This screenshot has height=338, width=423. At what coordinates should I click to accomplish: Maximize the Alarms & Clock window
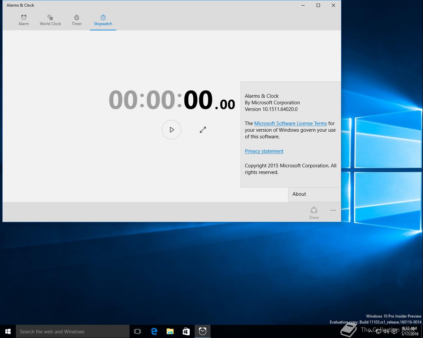(x=318, y=5)
